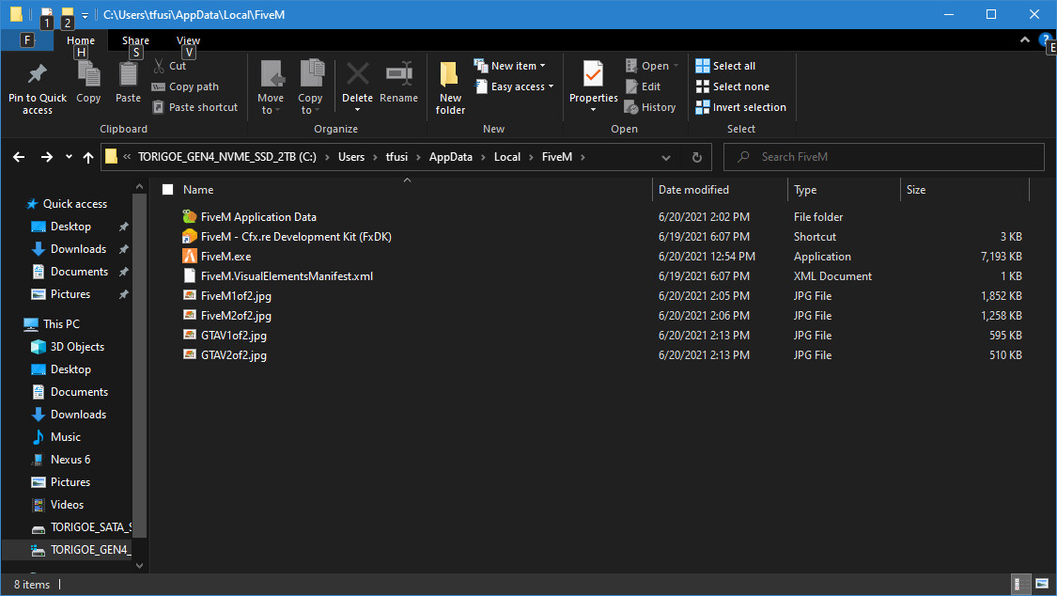
Task: Open the Easy access dropdown
Action: (x=514, y=86)
